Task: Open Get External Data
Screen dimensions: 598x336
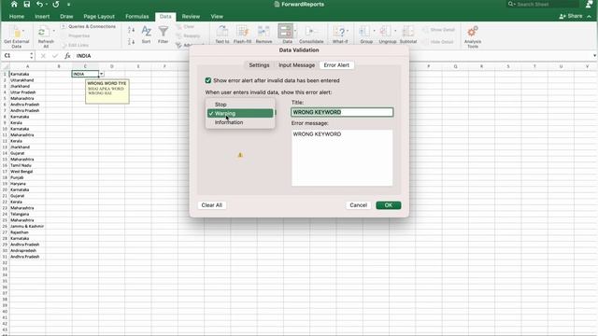Action: click(x=17, y=36)
